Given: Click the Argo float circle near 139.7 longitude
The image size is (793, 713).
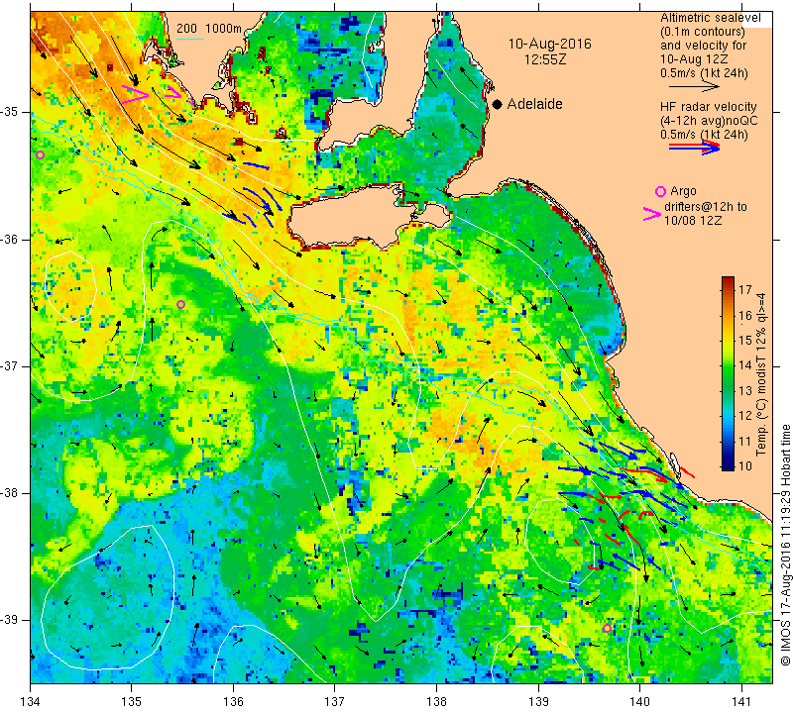Looking at the screenshot, I should click(607, 628).
